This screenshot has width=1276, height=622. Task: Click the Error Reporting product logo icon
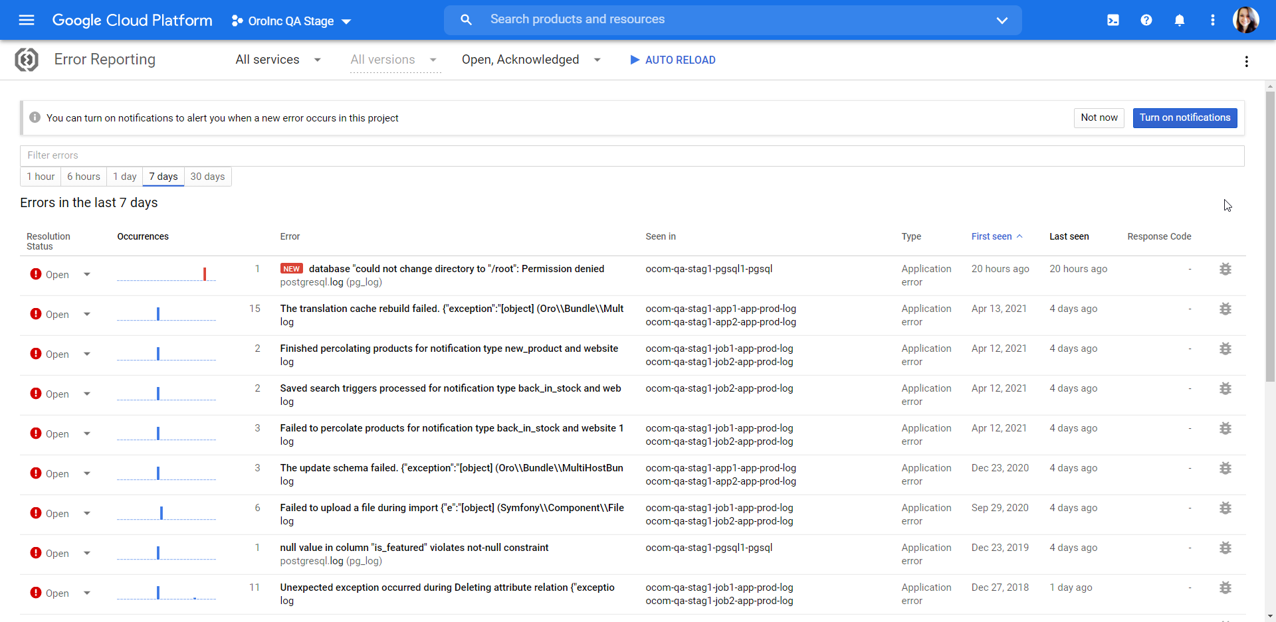[x=27, y=60]
